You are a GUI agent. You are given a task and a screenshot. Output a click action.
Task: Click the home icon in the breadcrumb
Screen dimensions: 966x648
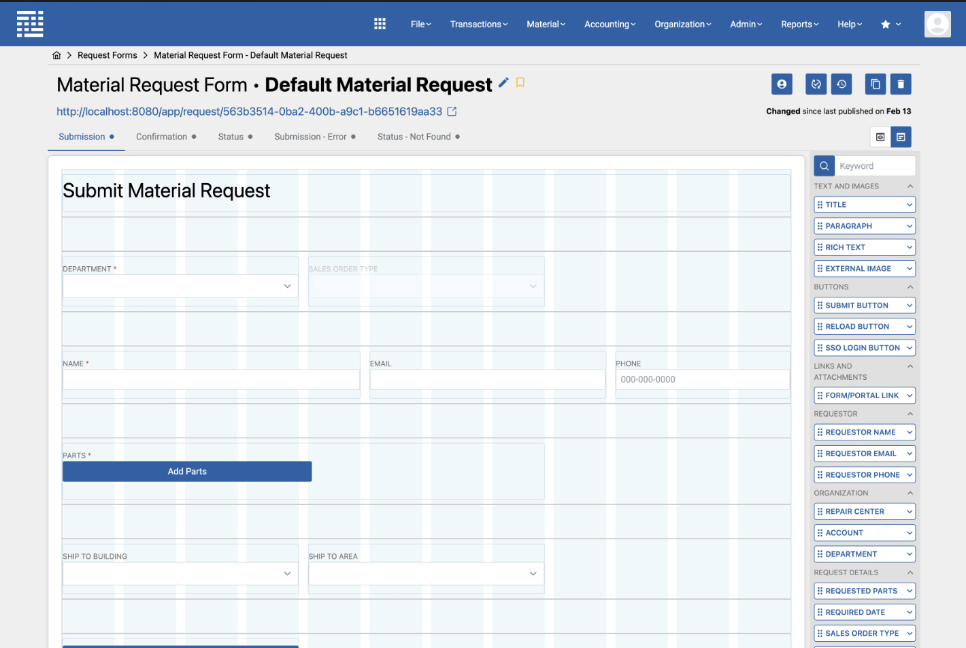[x=56, y=55]
